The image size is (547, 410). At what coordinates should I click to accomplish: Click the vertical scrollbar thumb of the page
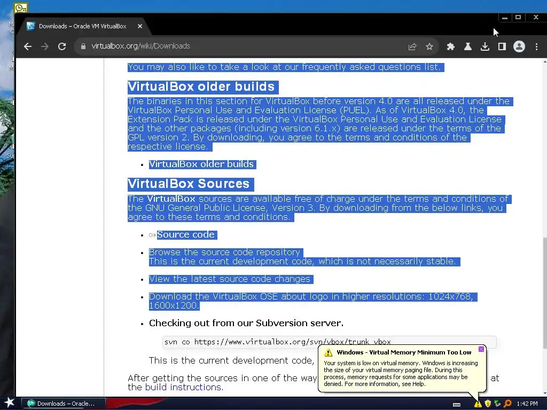(544, 292)
